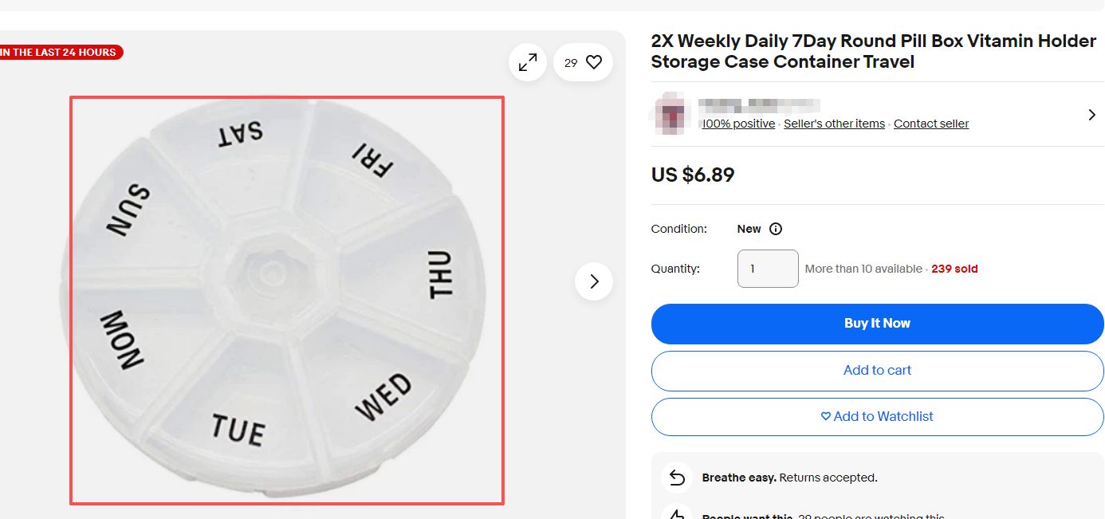Click the 100% positive feedback link
This screenshot has height=519, width=1105.
[x=737, y=124]
